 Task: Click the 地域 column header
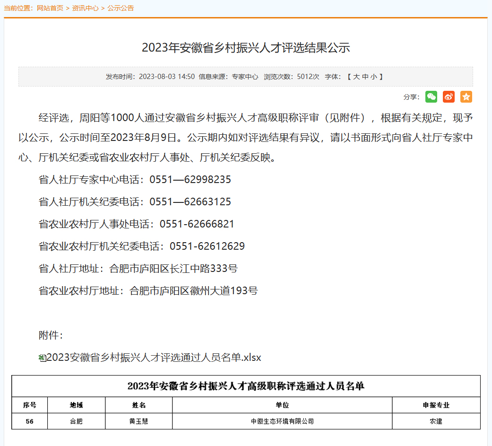(x=76, y=405)
